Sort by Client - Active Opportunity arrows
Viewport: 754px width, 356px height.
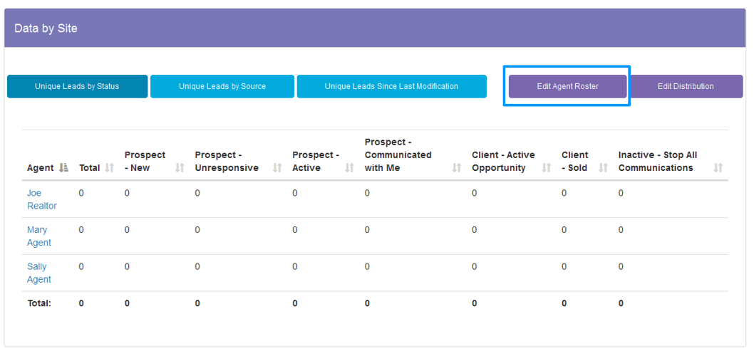(x=547, y=168)
